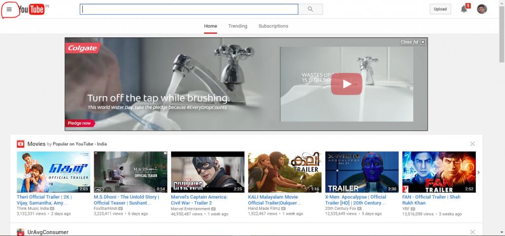Play the Colgate ad video
The width and height of the screenshot is (505, 236).
pyautogui.click(x=347, y=84)
